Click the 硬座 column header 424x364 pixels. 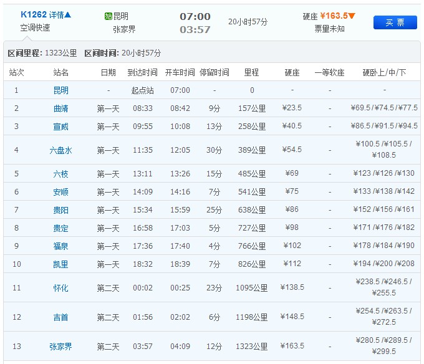point(292,72)
